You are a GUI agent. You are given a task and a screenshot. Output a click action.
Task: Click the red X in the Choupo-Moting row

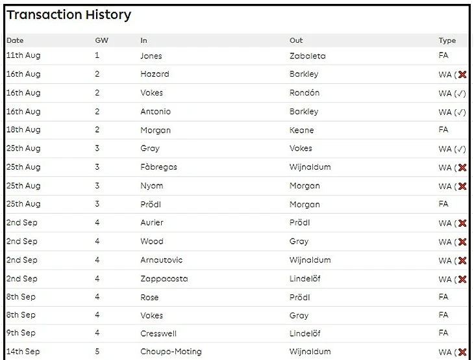coord(462,353)
